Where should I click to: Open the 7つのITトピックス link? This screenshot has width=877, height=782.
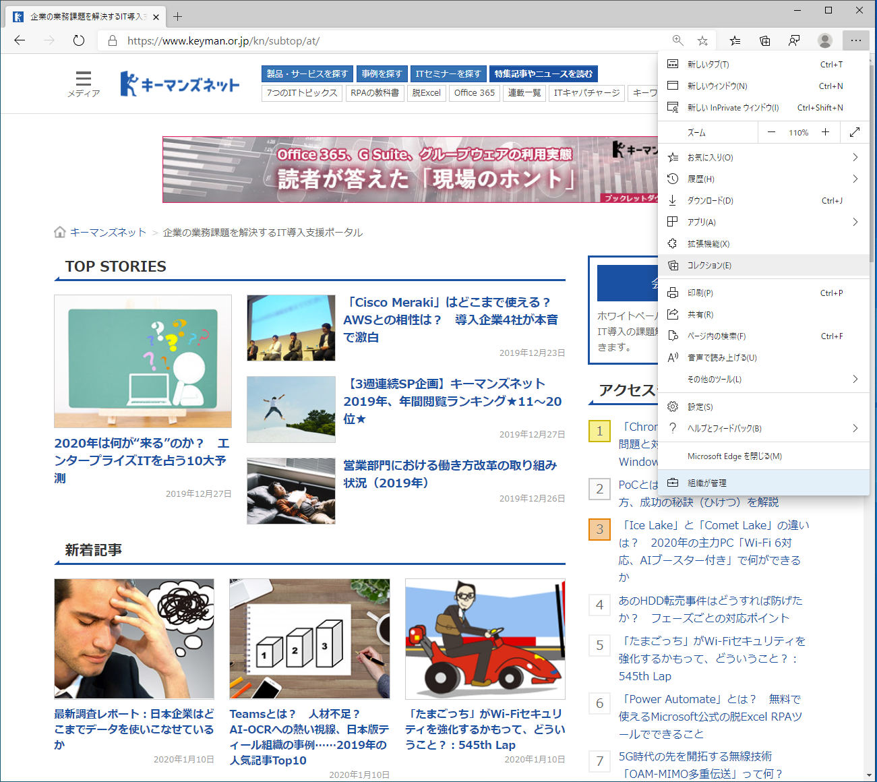[x=302, y=93]
